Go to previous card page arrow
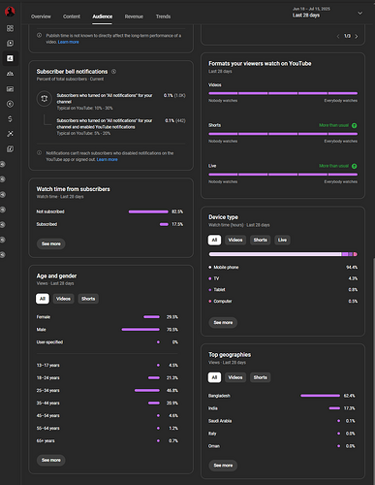375x485 pixels. tap(338, 36)
